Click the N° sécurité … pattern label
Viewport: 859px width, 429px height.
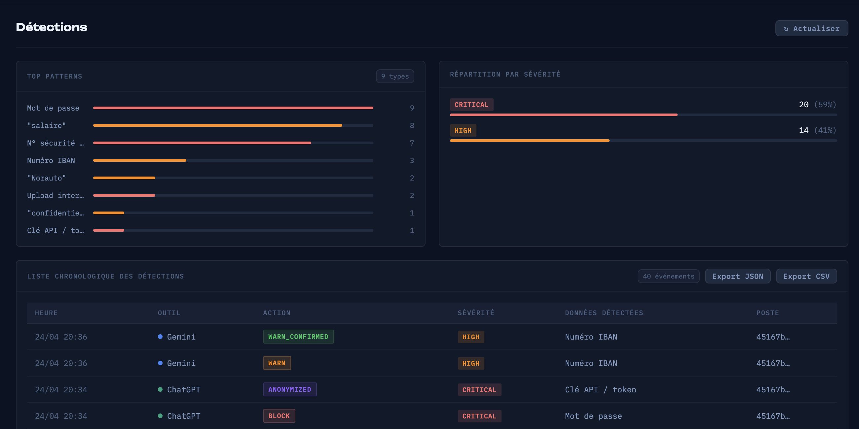[x=56, y=143]
